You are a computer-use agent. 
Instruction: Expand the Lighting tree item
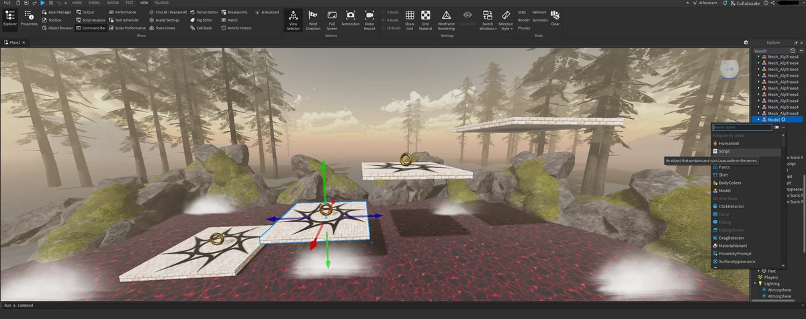pos(756,283)
